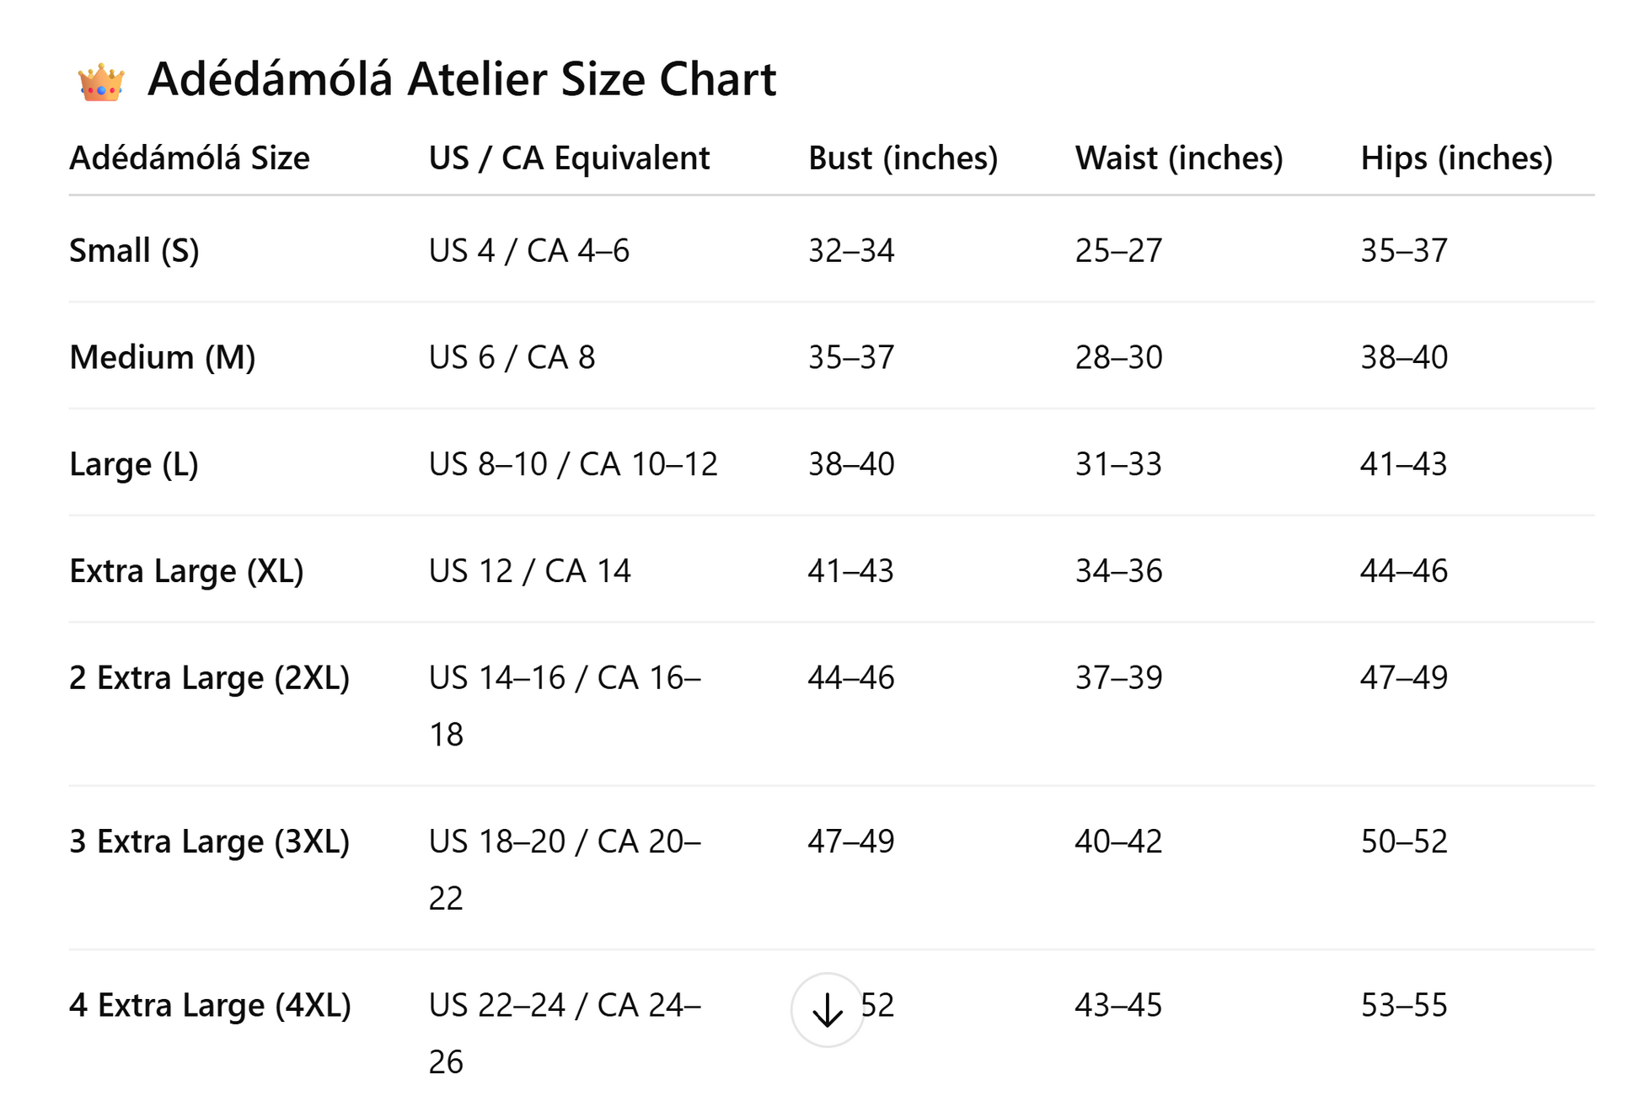This screenshot has height=1101, width=1640.
Task: Click the Medium waist value 28–30
Action: [x=1118, y=357]
